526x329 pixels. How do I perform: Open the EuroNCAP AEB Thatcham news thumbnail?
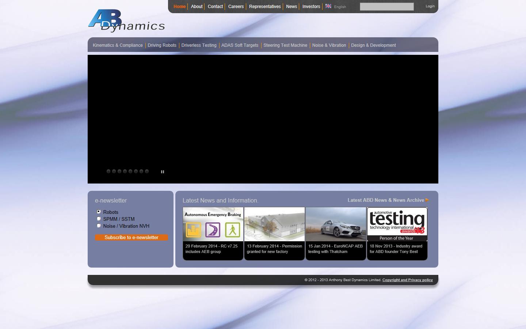point(336,224)
